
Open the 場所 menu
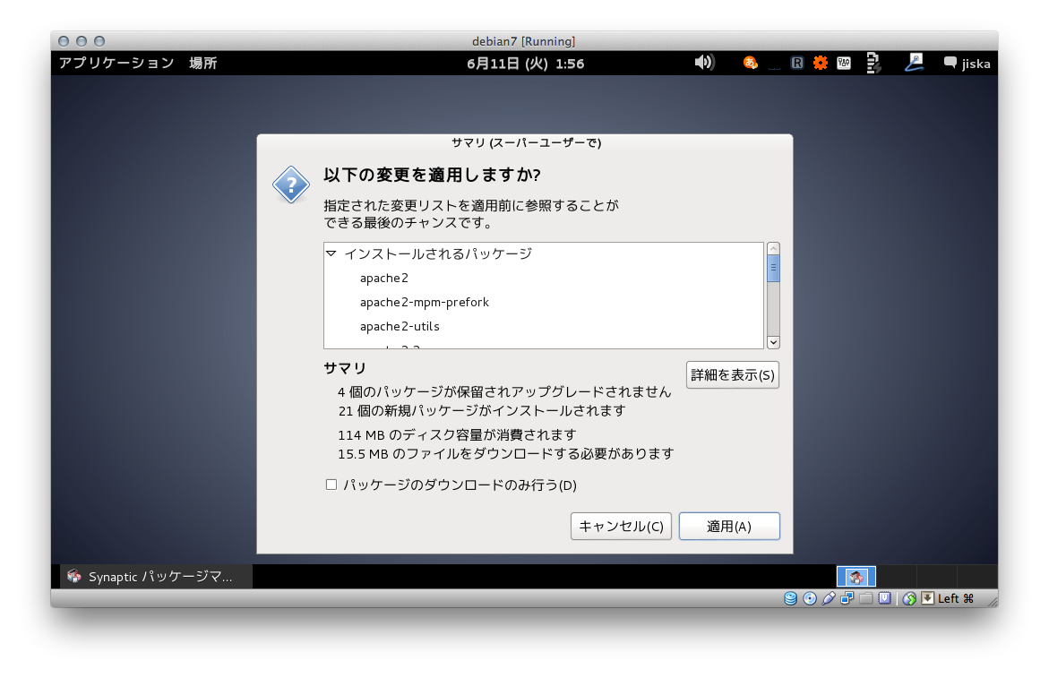click(x=202, y=63)
